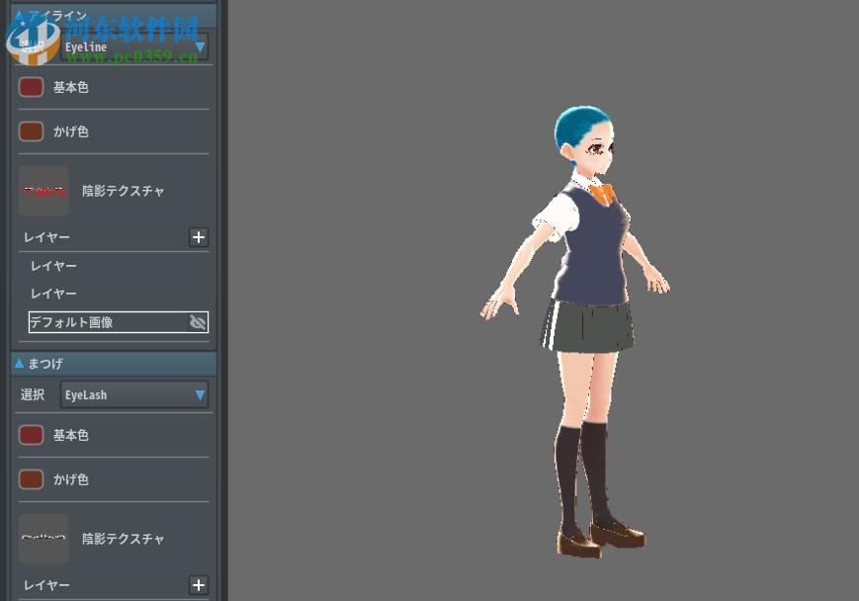Open the 陰影テクスチャ thumbnail in the アイライン panel
The width and height of the screenshot is (859, 601).
[x=43, y=190]
